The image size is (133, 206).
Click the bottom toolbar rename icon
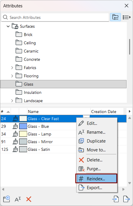point(18,199)
